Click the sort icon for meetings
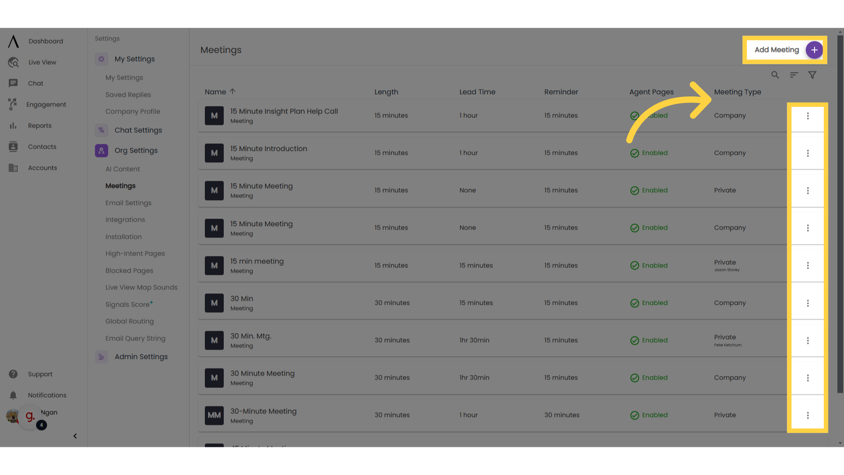Viewport: 844px width, 475px height. pos(793,75)
